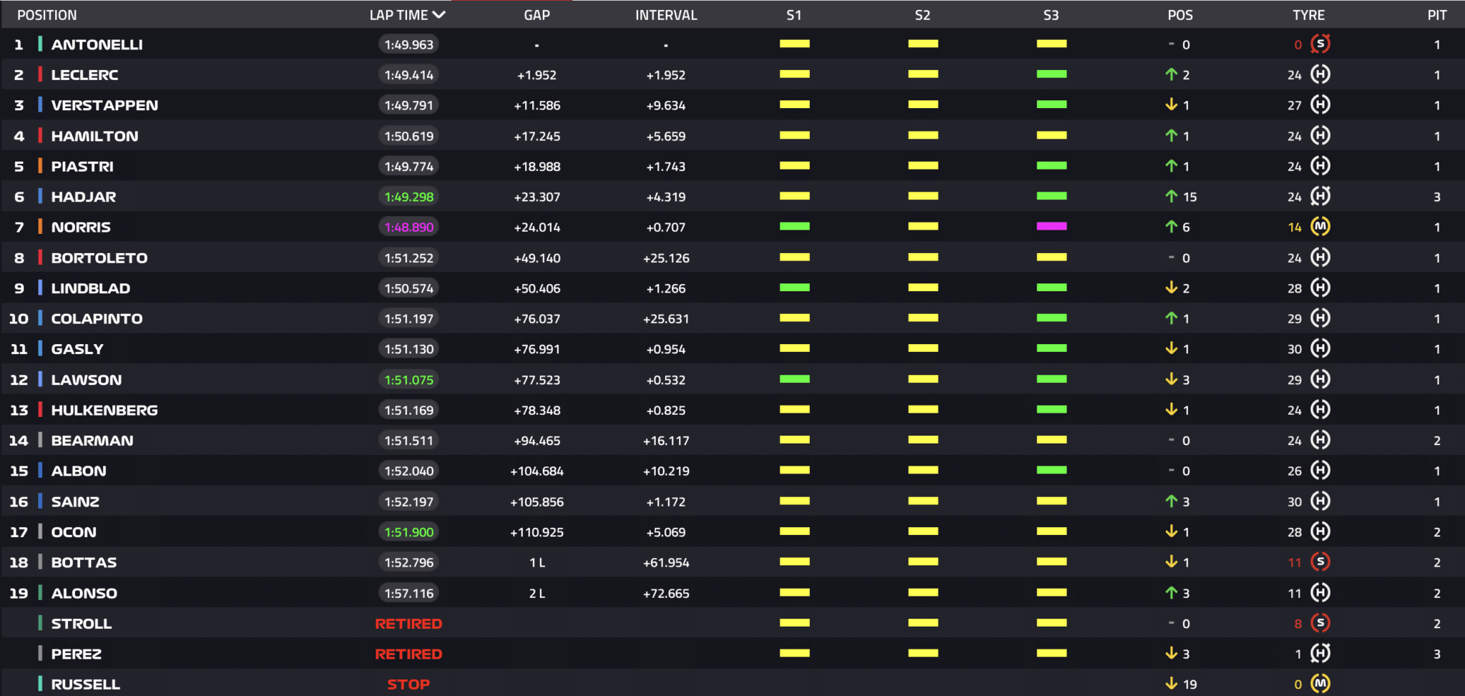The height and width of the screenshot is (696, 1465).
Task: Open Hadjar's green 1:49.298 lap time
Action: pyautogui.click(x=408, y=197)
